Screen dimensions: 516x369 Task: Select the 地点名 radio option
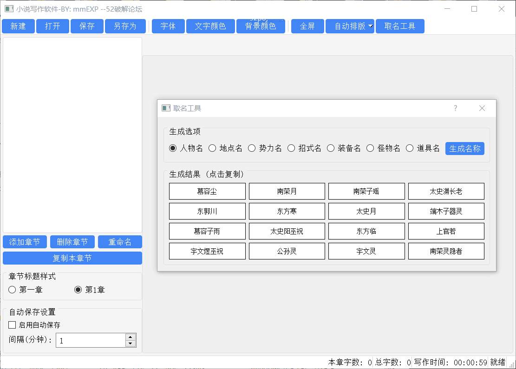click(x=212, y=149)
